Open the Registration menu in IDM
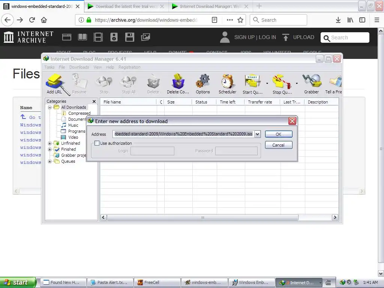Screen dimensions: 384x288 [x=129, y=67]
